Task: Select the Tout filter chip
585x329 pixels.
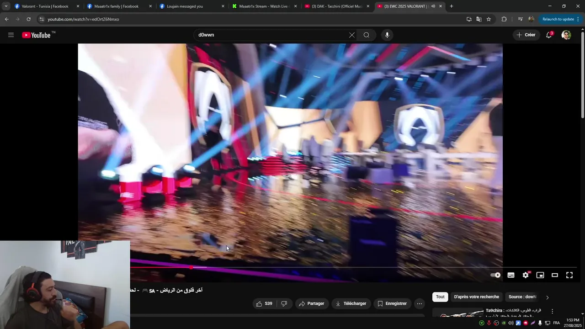Action: coord(440,297)
